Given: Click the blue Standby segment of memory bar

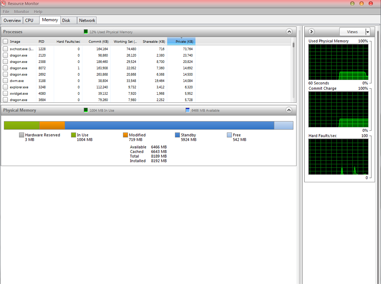Looking at the screenshot, I should [169, 125].
